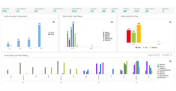Toggle 2020 series in quarter comparison legend
Viewport: 176px width, 91px height.
tap(51, 34)
